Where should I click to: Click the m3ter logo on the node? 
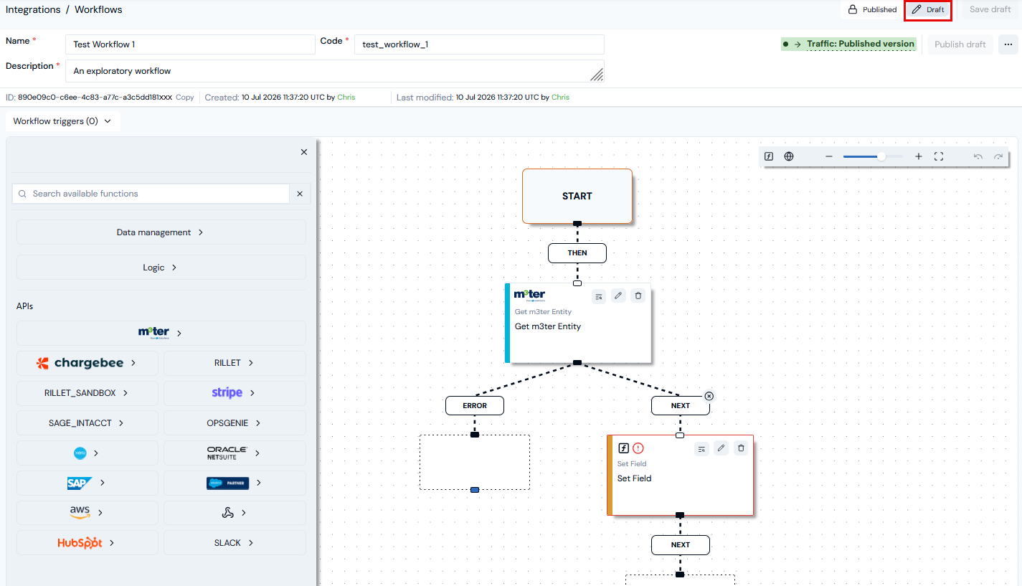529,295
